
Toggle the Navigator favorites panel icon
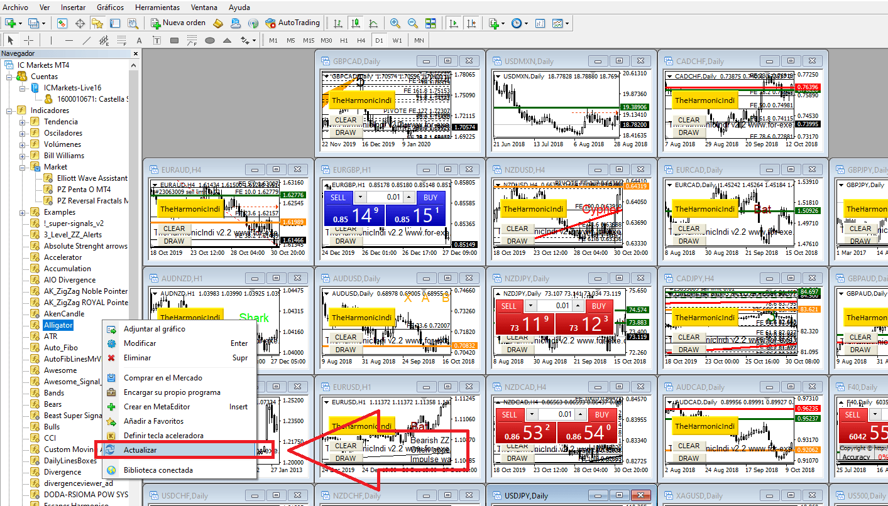pyautogui.click(x=97, y=23)
